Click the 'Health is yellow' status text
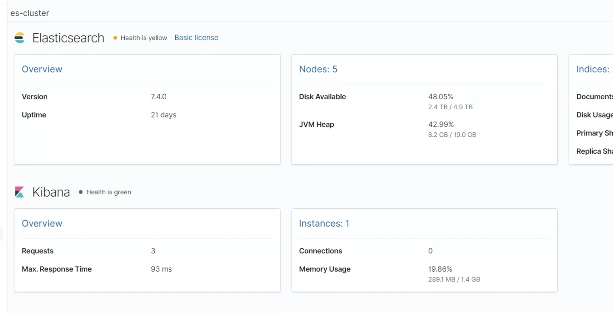The height and width of the screenshot is (313, 613). pos(144,38)
